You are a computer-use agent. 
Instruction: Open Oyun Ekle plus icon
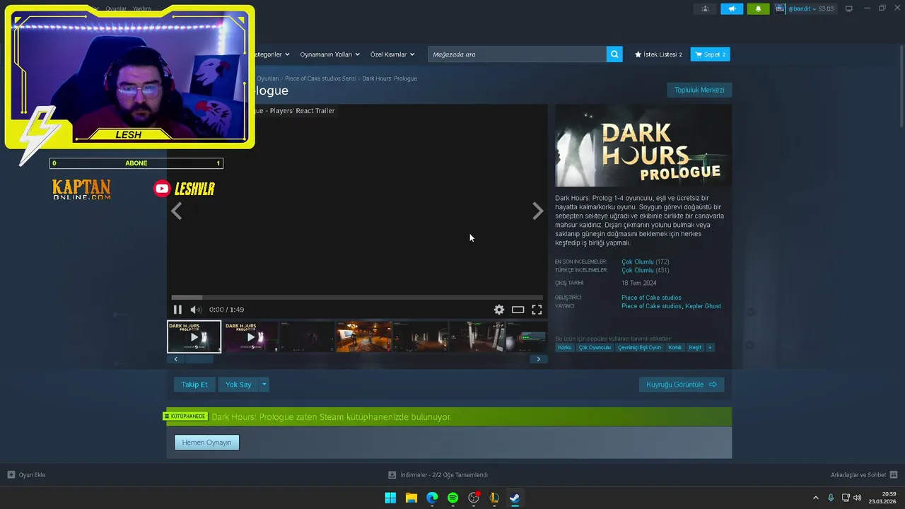coord(11,474)
